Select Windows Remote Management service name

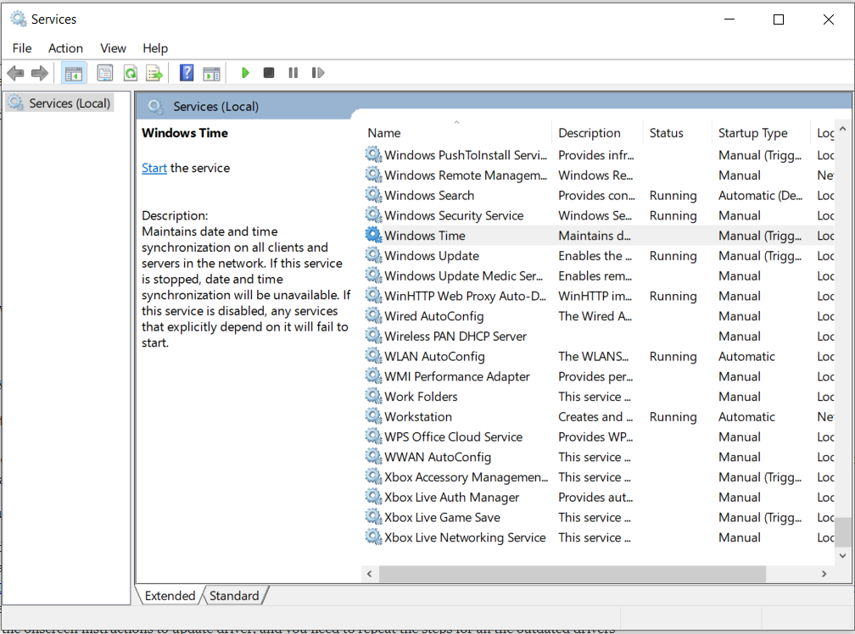coord(465,175)
